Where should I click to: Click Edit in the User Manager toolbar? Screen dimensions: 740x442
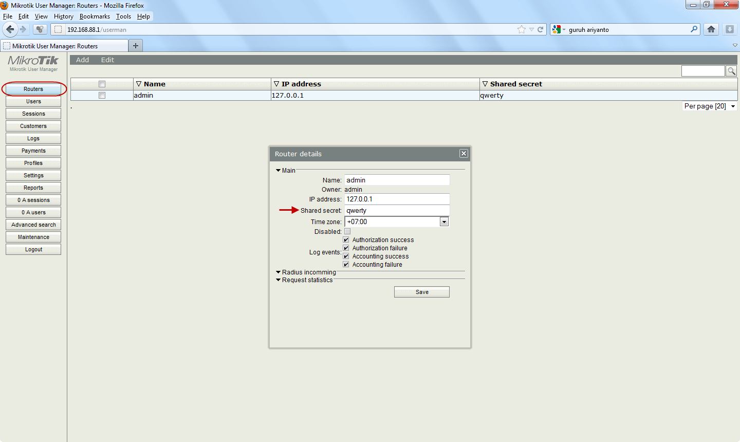click(107, 60)
